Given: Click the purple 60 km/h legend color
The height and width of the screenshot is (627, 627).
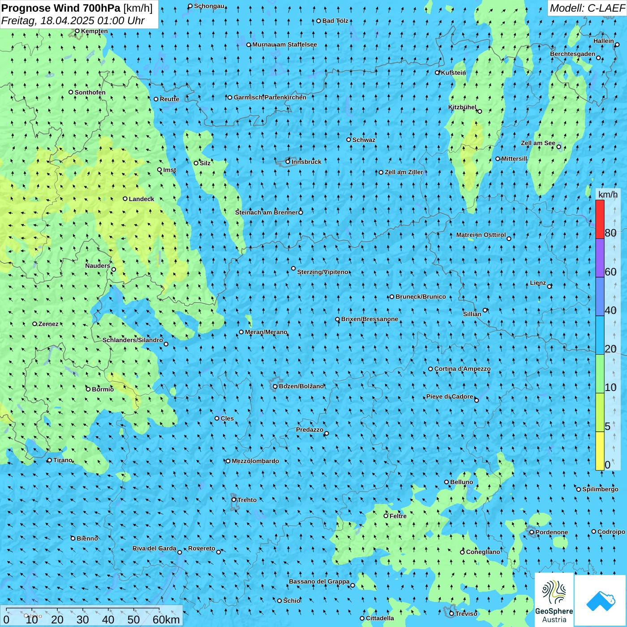Looking at the screenshot, I should [x=600, y=258].
